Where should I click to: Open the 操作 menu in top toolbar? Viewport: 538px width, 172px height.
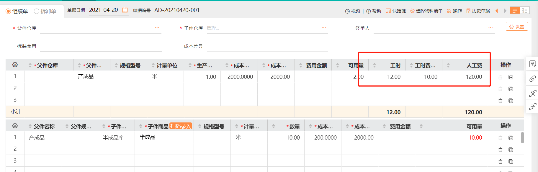click(x=454, y=11)
